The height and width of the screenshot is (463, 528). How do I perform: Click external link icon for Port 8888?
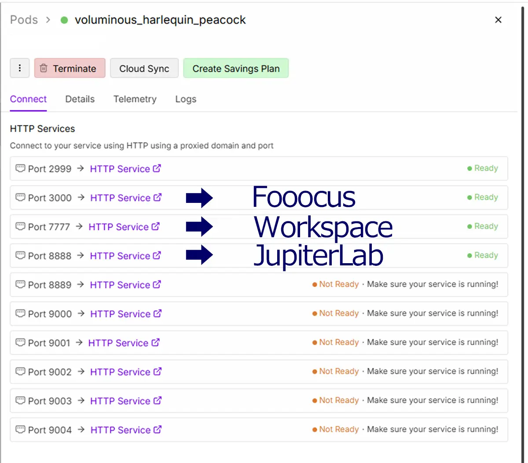point(157,256)
